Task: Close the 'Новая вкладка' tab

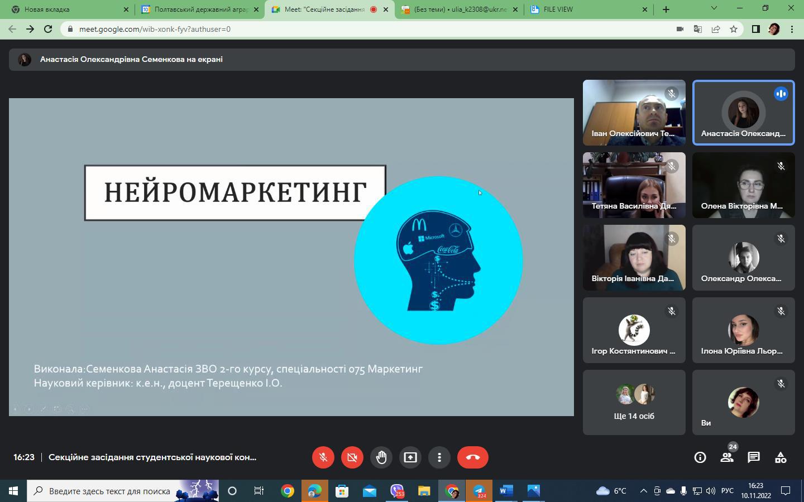Action: pos(126,9)
